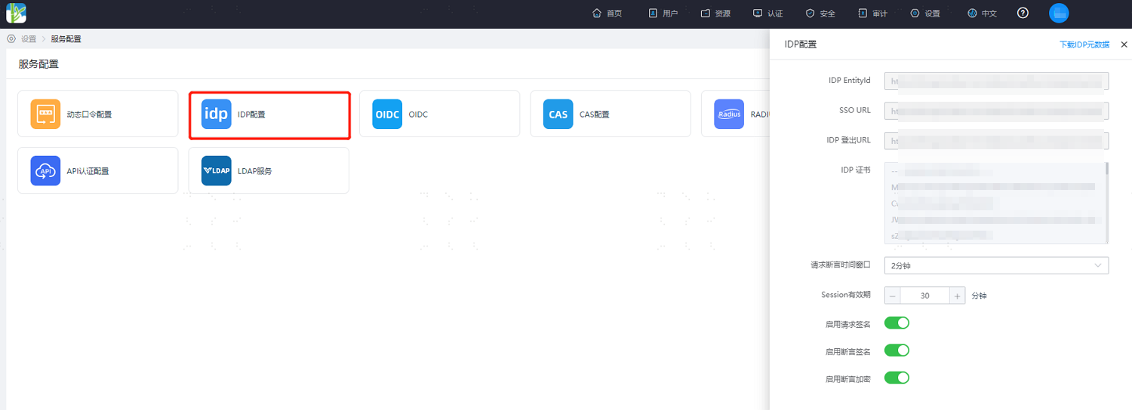Disable the 启用断言签名 switch
Screen dimensions: 1132x410
coord(897,350)
